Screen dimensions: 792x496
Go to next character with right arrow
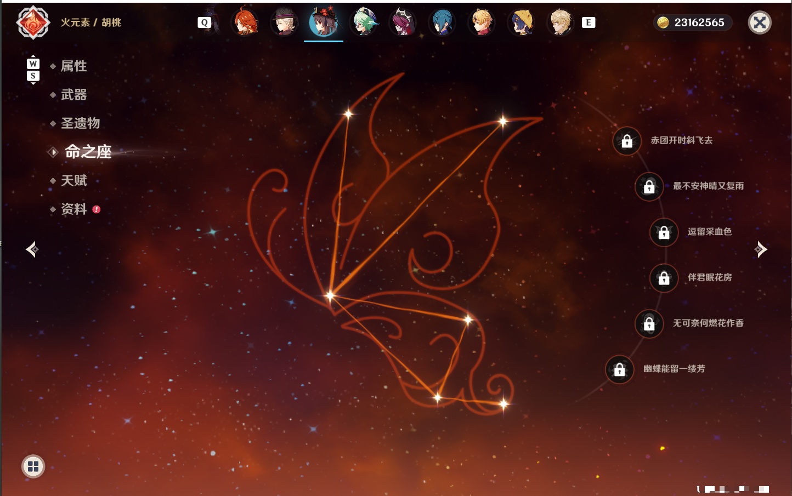[x=761, y=249]
